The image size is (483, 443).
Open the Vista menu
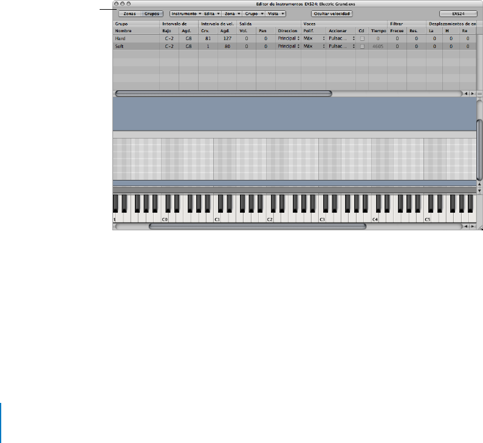click(x=276, y=14)
